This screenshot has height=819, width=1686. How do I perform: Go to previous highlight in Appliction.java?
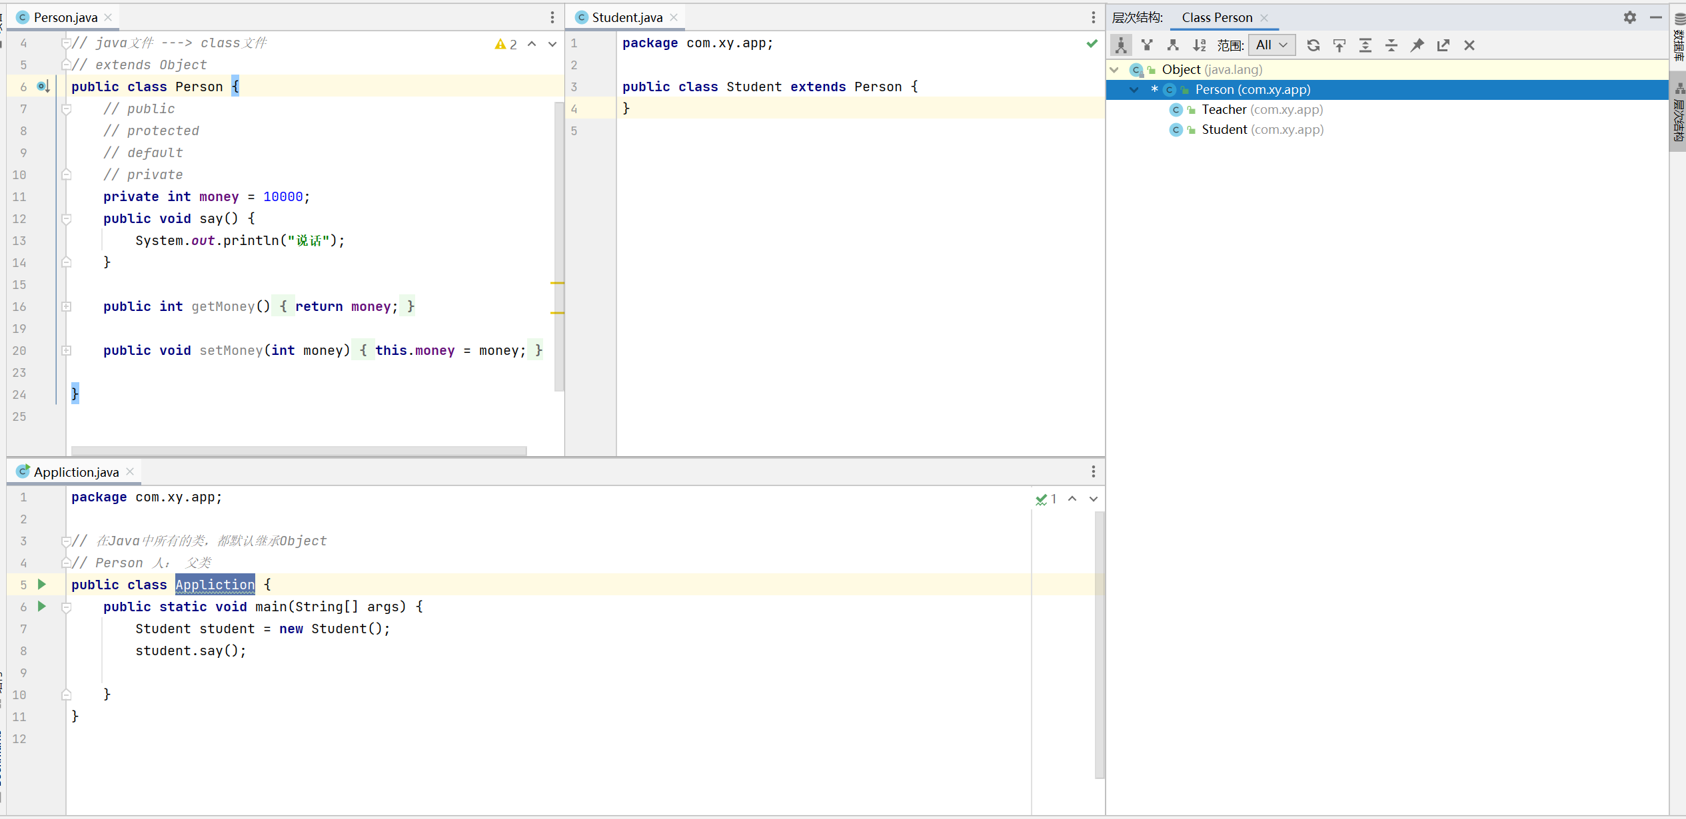pos(1072,499)
